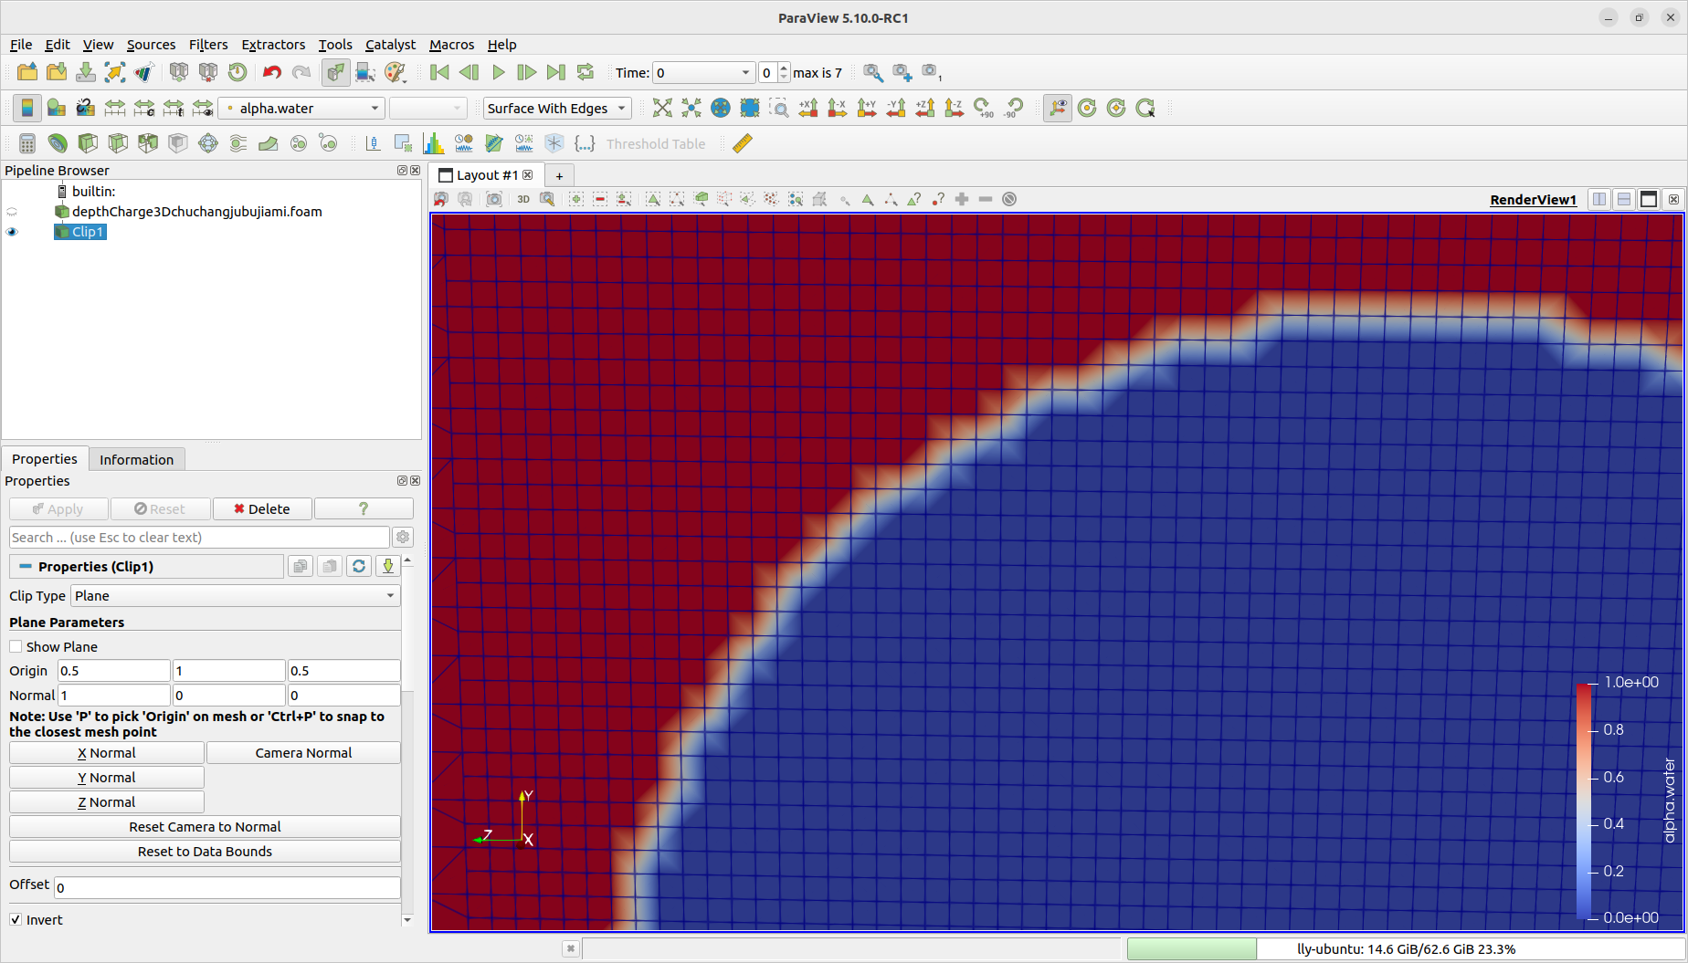Switch to the Information tab

(136, 459)
